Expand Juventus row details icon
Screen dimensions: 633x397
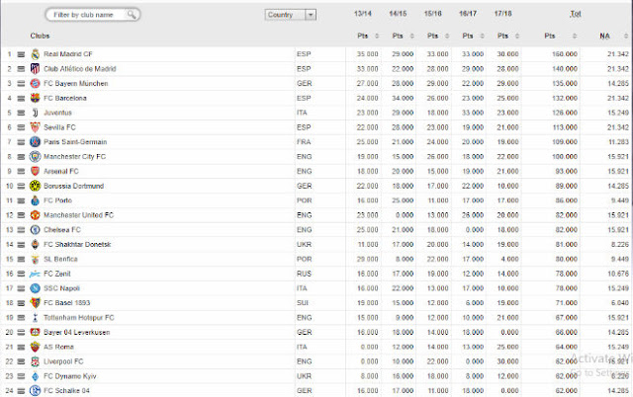point(21,113)
